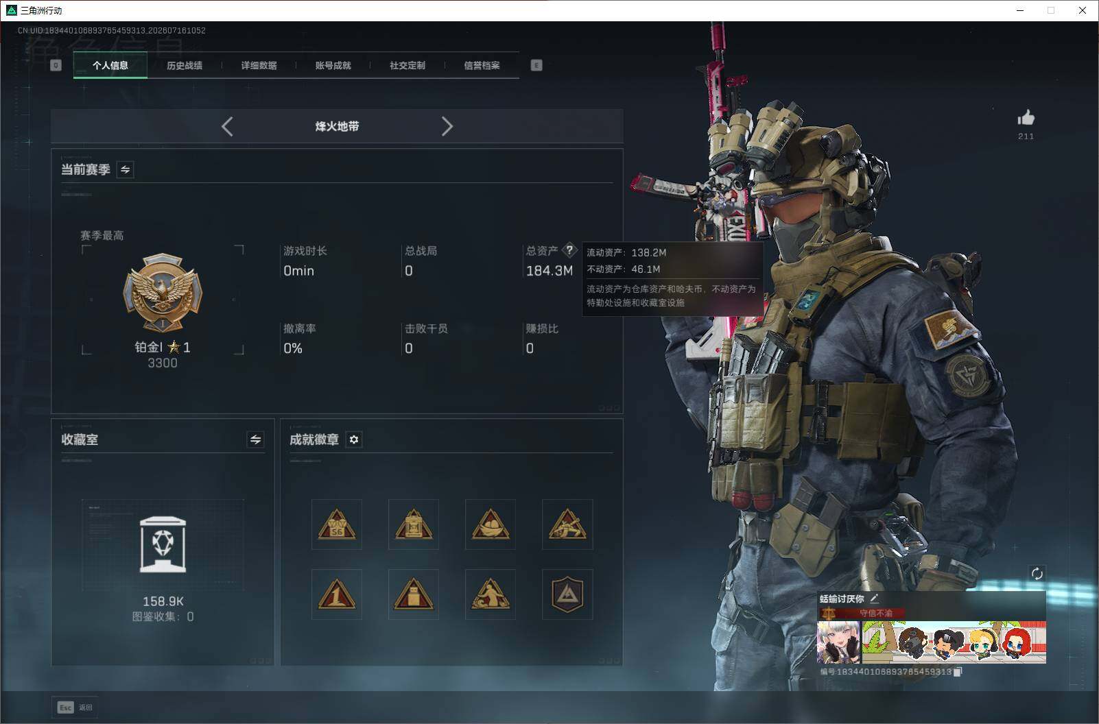The height and width of the screenshot is (724, 1099).
Task: Click the 赛季最高 label
Action: click(x=102, y=235)
